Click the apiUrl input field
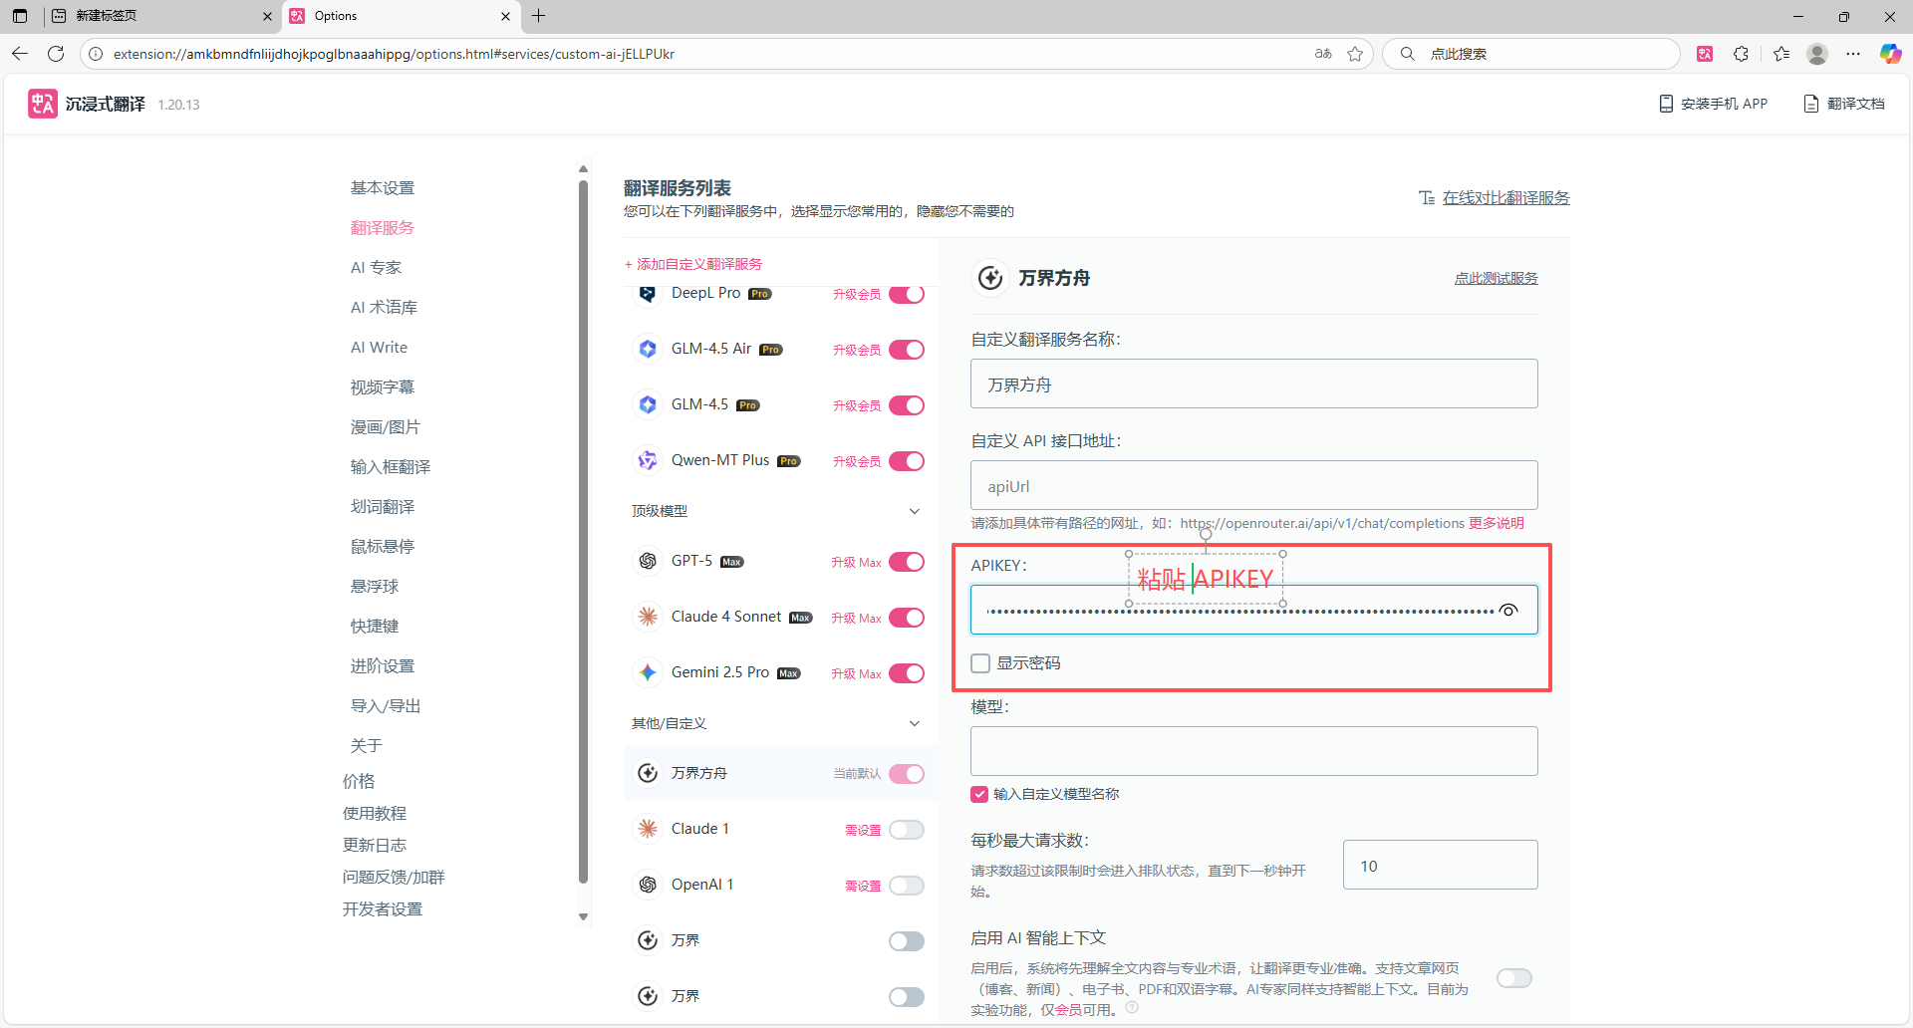This screenshot has width=1913, height=1028. [1252, 486]
